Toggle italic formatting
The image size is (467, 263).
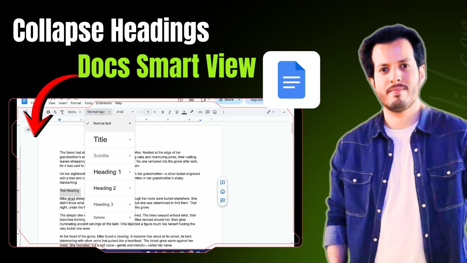(170, 112)
